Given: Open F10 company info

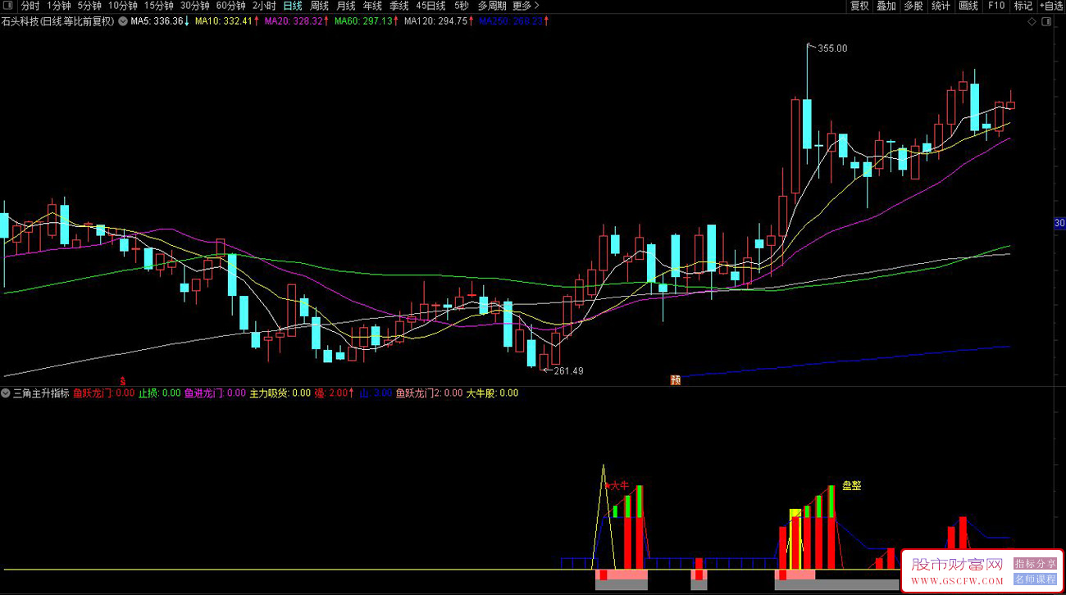Looking at the screenshot, I should [995, 6].
